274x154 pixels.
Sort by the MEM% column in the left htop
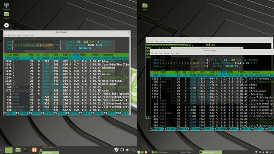coord(83,55)
